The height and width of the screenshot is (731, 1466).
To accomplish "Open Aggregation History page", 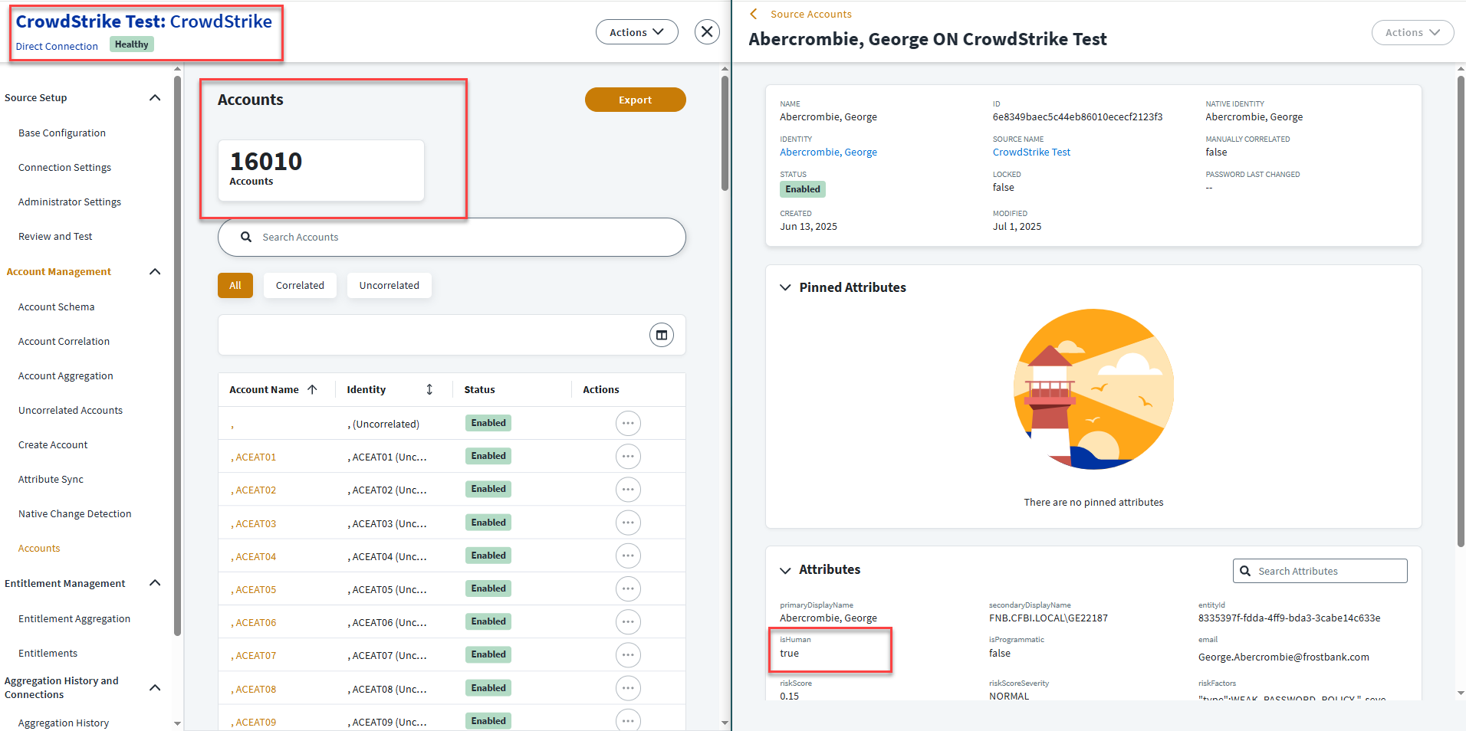I will pyautogui.click(x=64, y=723).
